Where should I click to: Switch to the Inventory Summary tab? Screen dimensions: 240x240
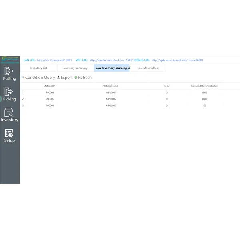coord(75,68)
